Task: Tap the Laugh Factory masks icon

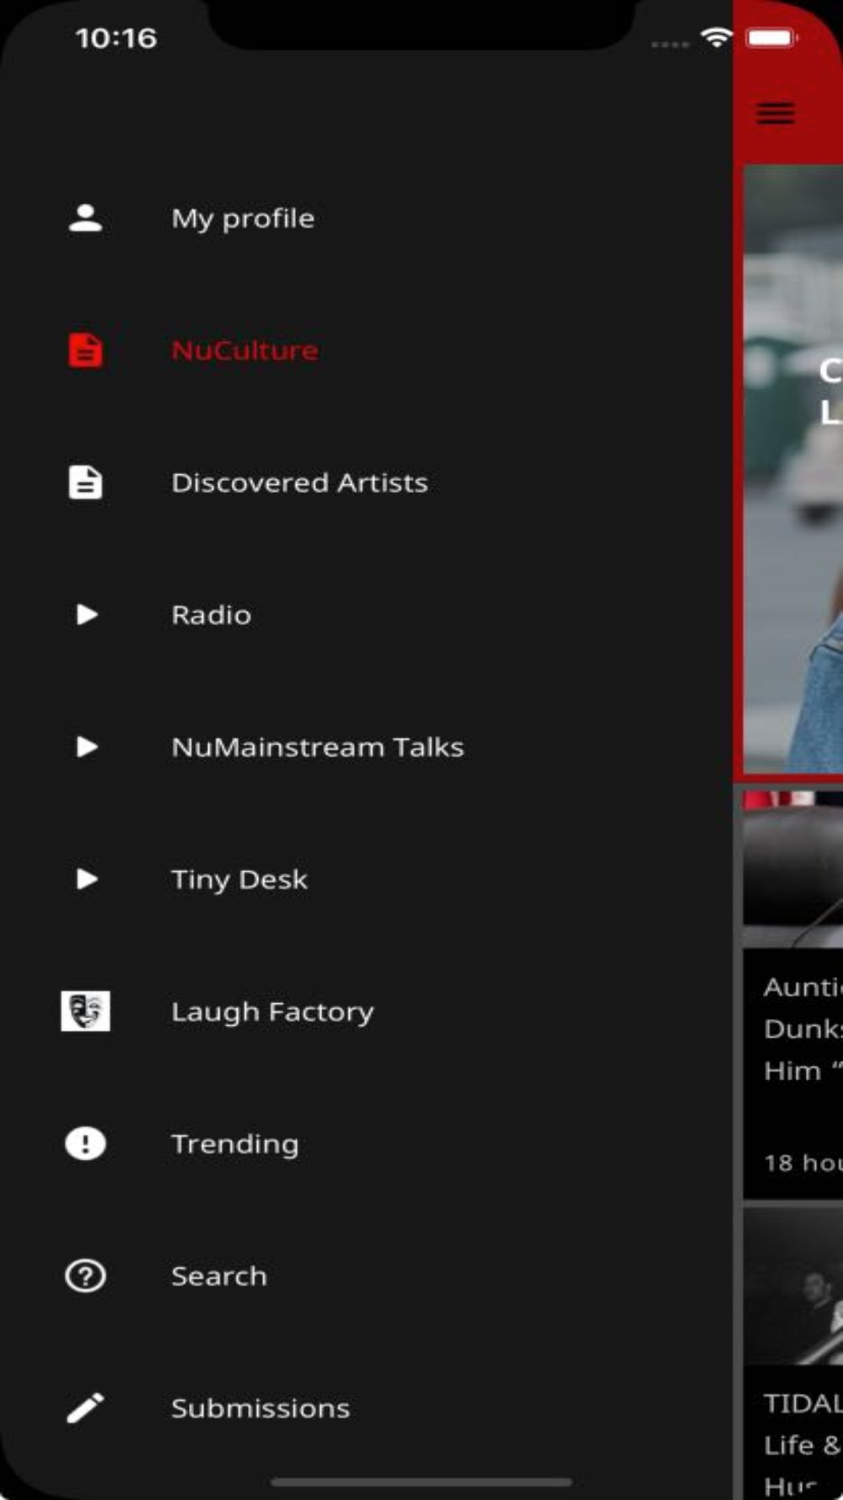Action: (85, 1011)
